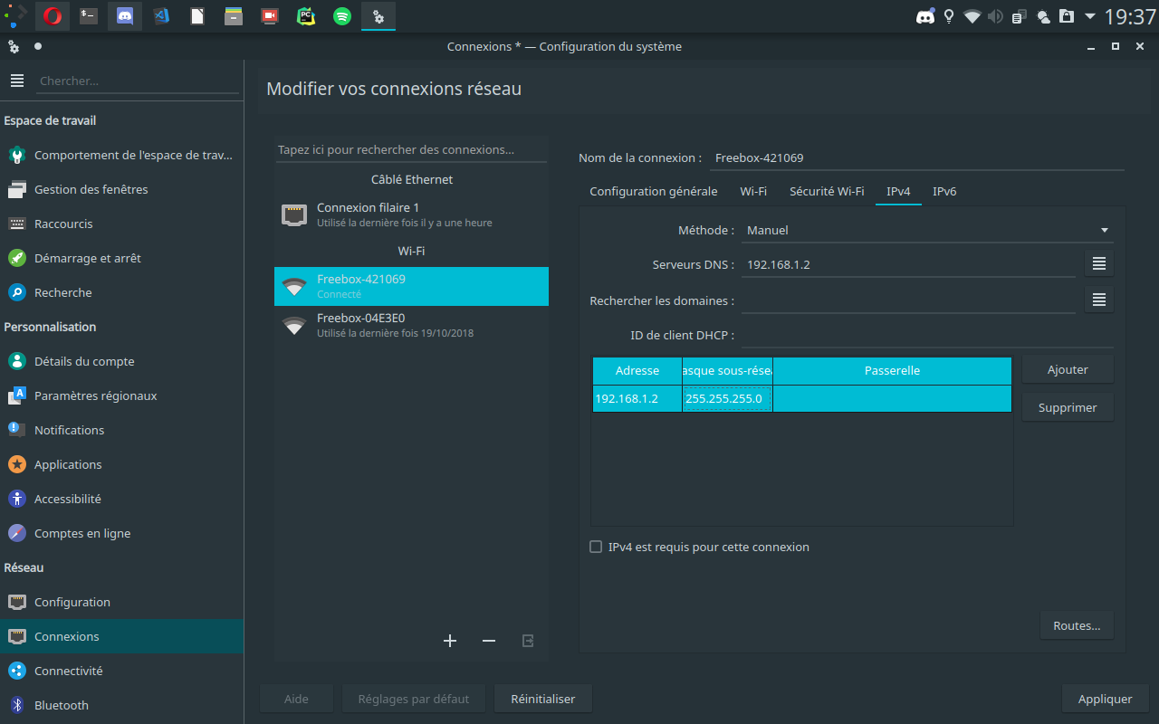The height and width of the screenshot is (724, 1159).
Task: Click the volume icon in system tray
Action: pyautogui.click(x=996, y=16)
